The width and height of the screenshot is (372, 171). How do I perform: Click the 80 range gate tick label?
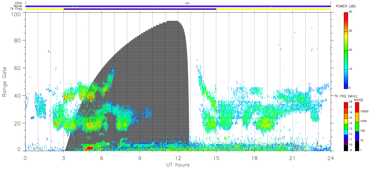[17, 40]
